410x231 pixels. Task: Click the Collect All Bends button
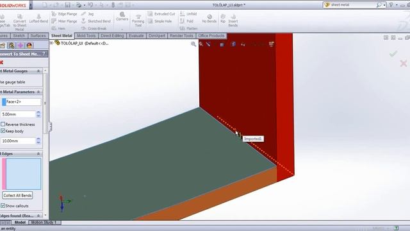(17, 195)
